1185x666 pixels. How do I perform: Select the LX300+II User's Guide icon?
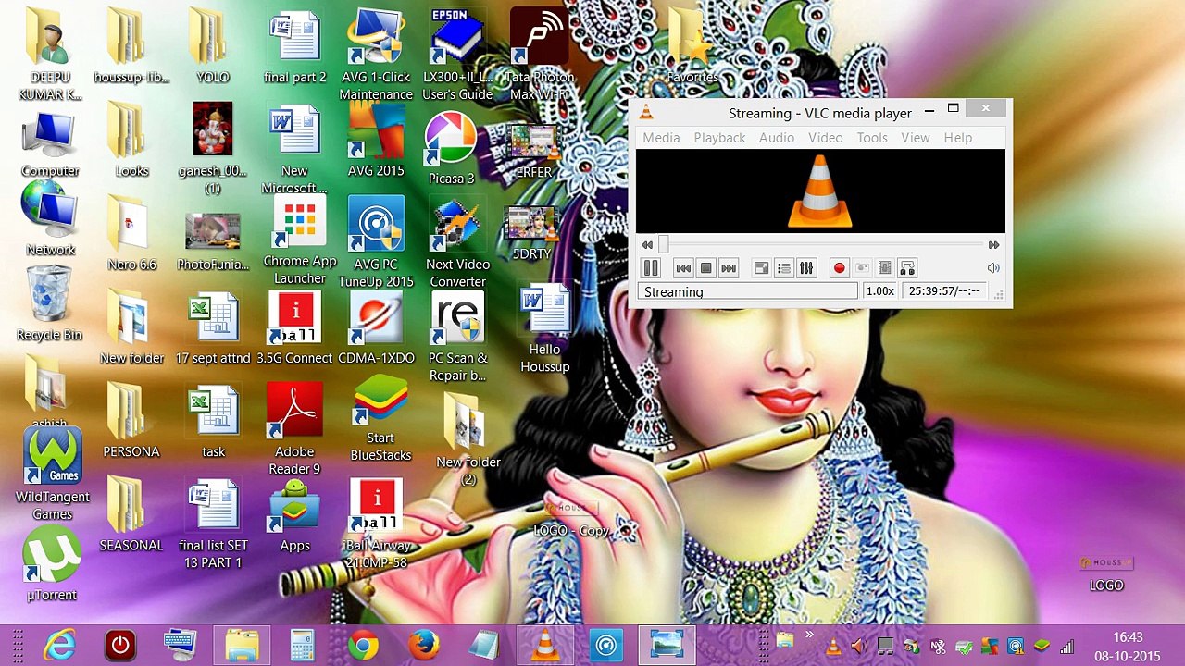click(x=457, y=55)
